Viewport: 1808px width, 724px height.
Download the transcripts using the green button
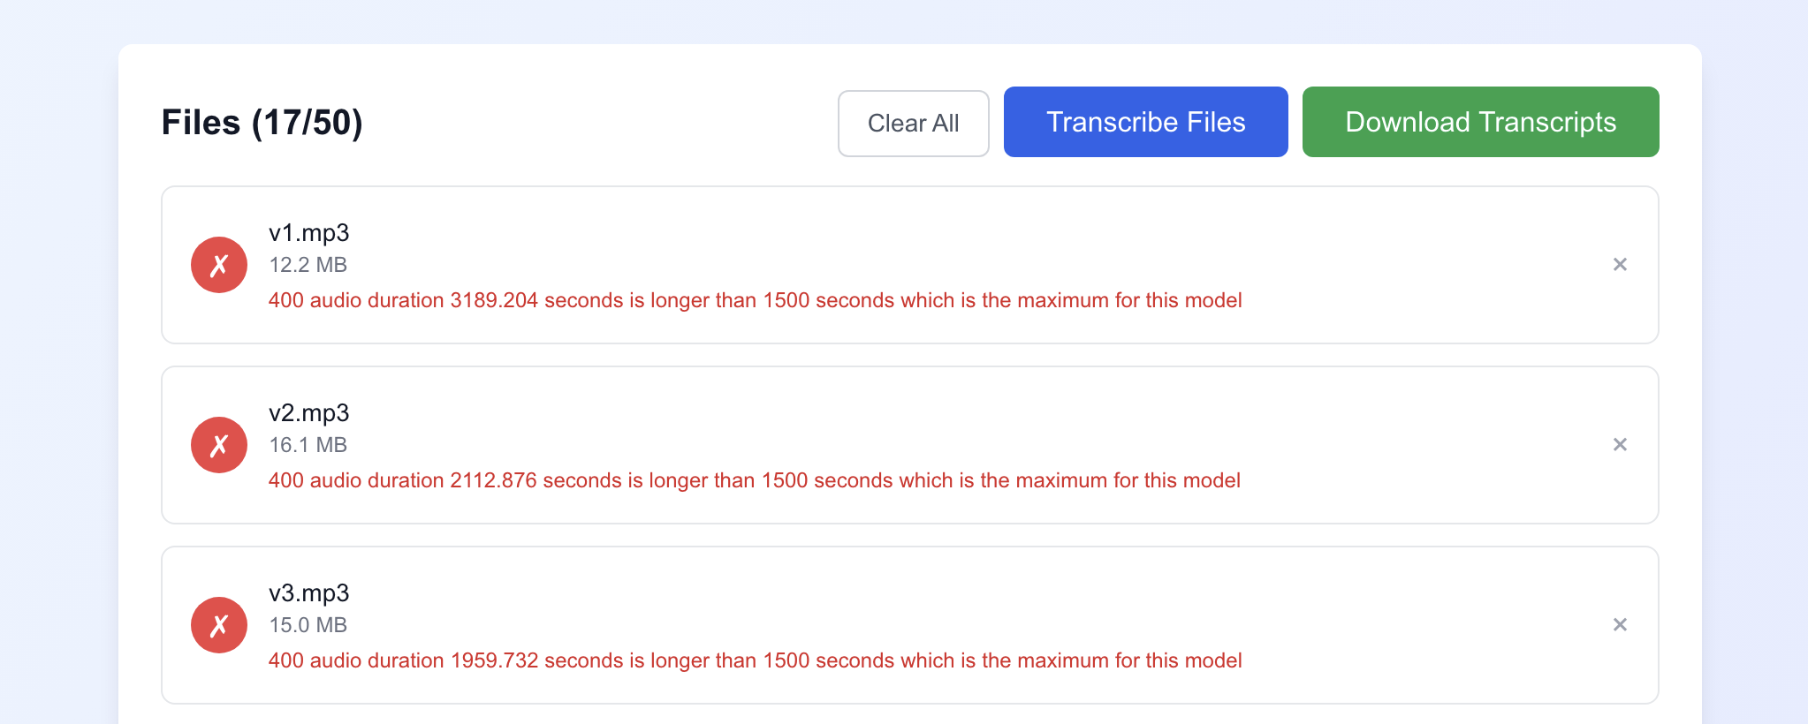pos(1480,122)
